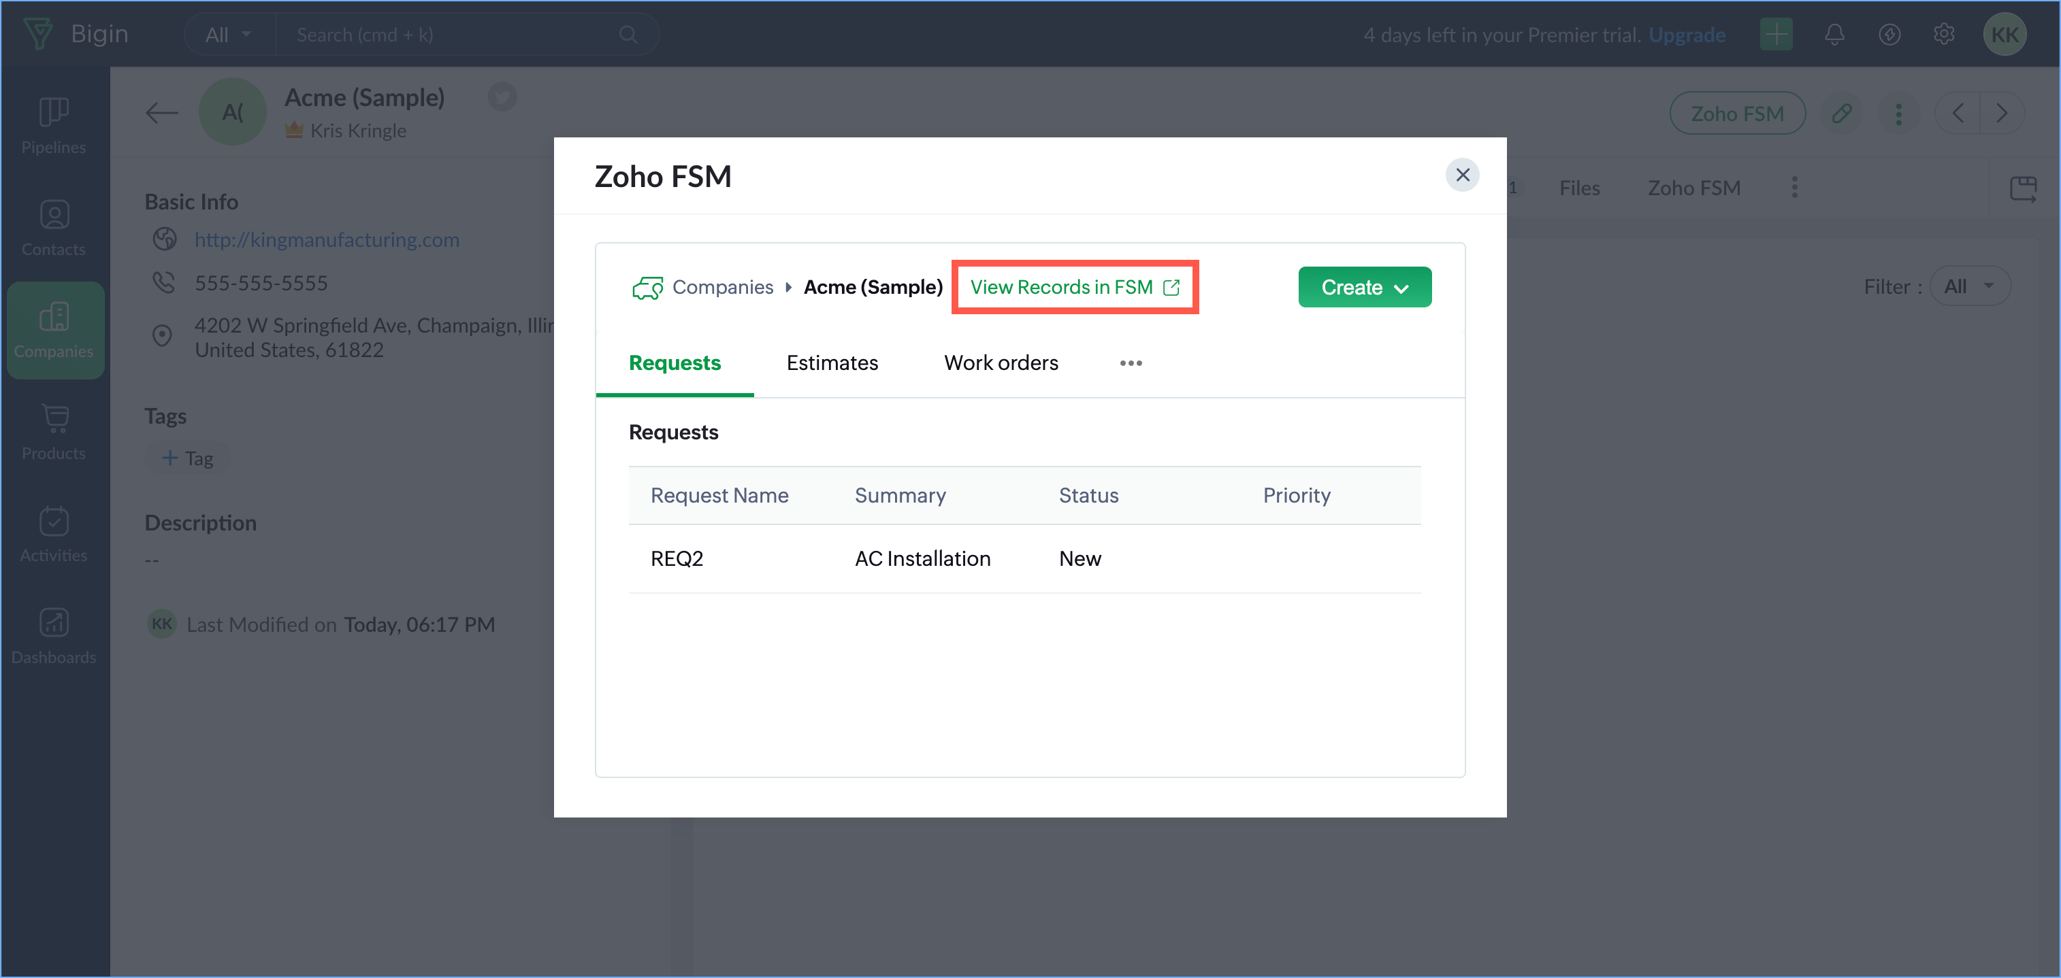The image size is (2061, 978).
Task: Click View Records in FSM link
Action: 1073,287
